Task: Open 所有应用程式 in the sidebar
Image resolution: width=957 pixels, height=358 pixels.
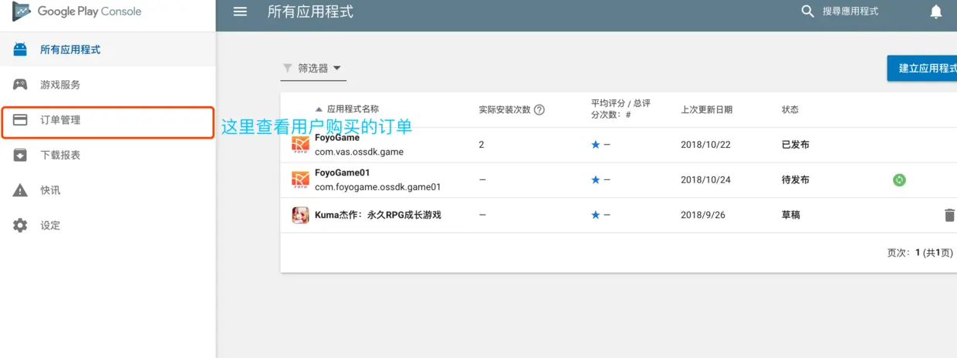Action: point(108,50)
